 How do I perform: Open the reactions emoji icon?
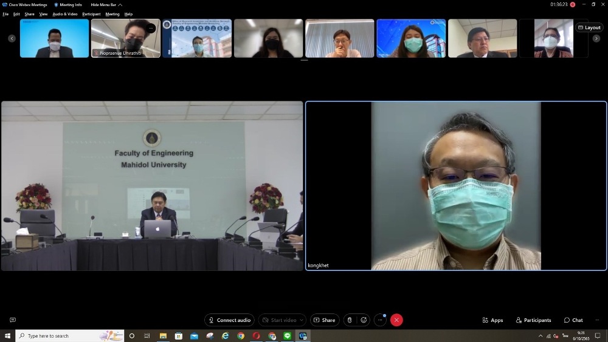click(364, 320)
